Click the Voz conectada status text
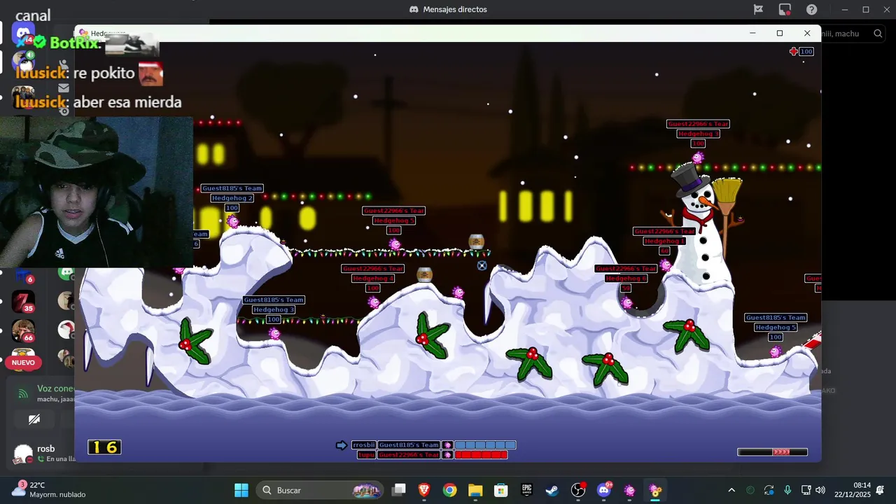The height and width of the screenshot is (504, 896). [x=55, y=388]
